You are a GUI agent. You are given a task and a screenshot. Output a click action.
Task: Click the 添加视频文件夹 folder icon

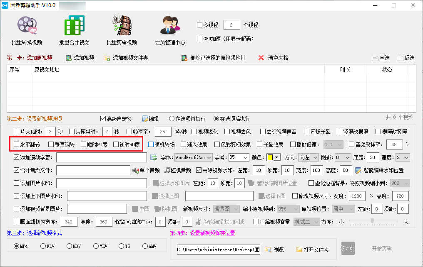(x=107, y=58)
